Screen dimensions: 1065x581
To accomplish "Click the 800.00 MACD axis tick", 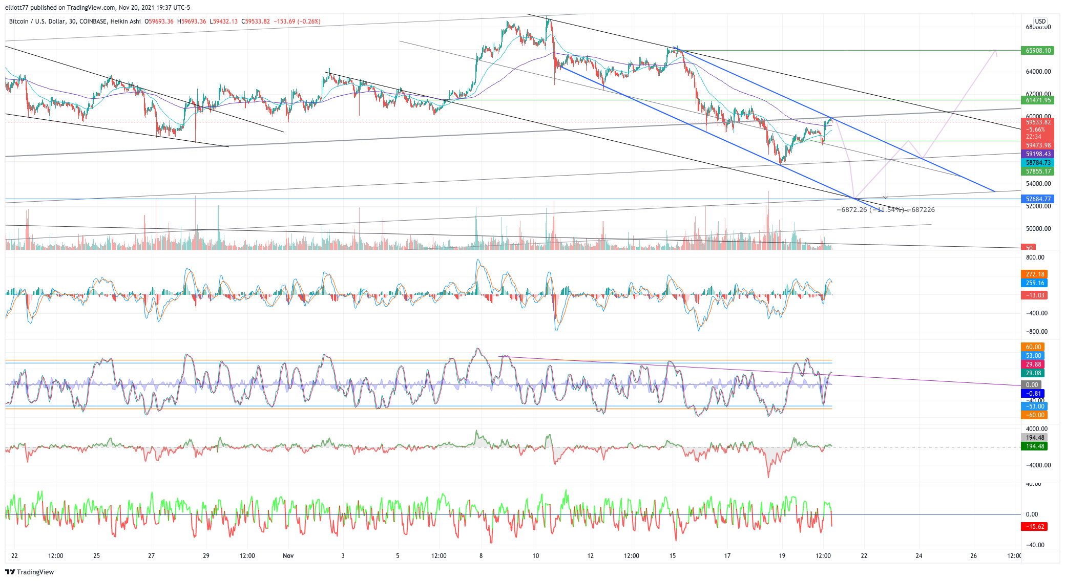I will pyautogui.click(x=1035, y=257).
